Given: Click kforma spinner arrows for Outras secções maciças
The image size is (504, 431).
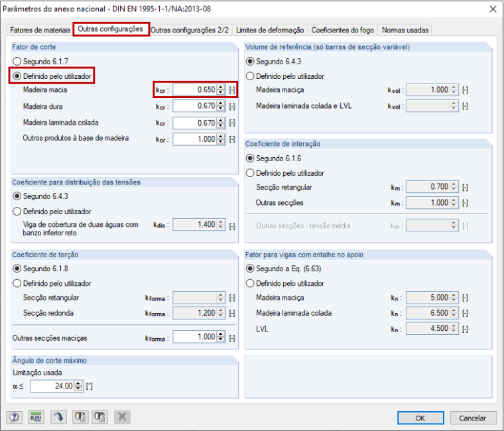Looking at the screenshot, I should (x=220, y=337).
